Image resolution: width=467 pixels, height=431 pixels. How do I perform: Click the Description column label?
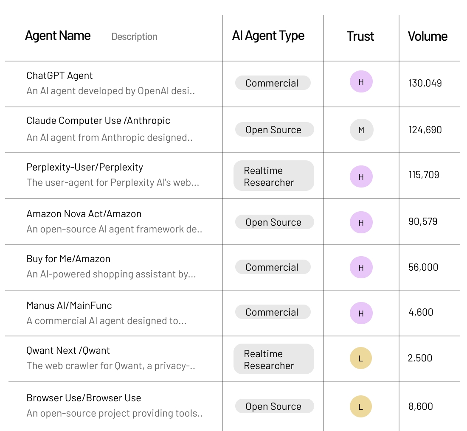coord(134,37)
